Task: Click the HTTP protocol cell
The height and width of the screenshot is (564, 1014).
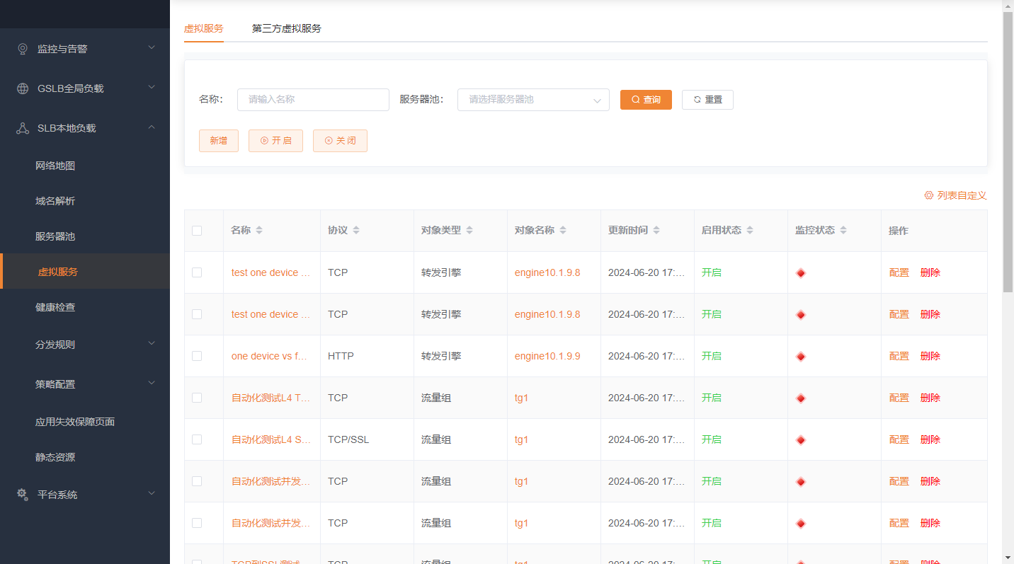Action: pos(341,356)
